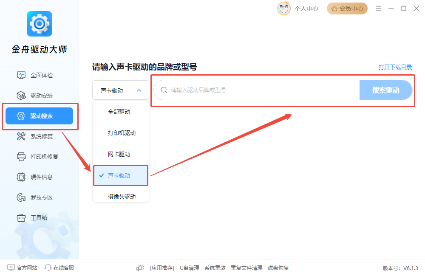Click the 驱动搜索 gear icon

[x=21, y=116]
